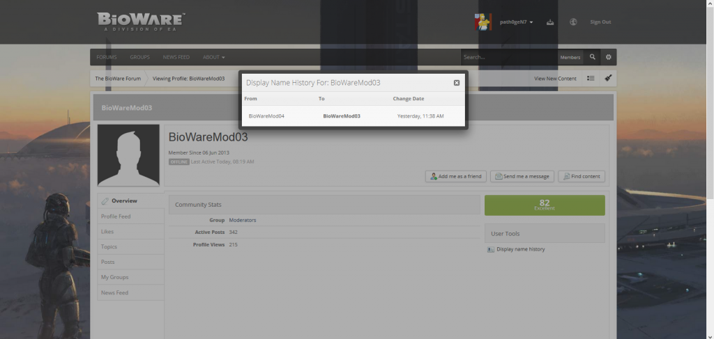714x339 pixels.
Task: Click the magnifier search icon
Action: (x=593, y=57)
